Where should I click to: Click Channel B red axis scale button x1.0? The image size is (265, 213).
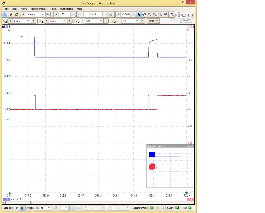[190, 199]
